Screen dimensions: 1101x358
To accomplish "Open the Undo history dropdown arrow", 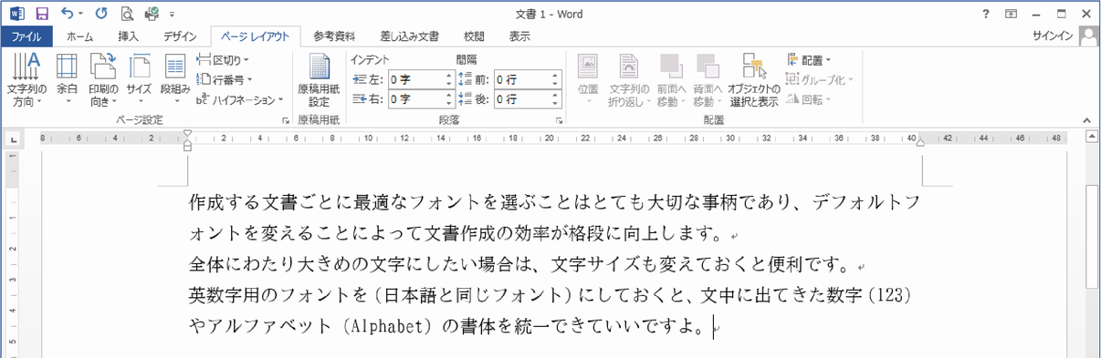I will [x=81, y=15].
